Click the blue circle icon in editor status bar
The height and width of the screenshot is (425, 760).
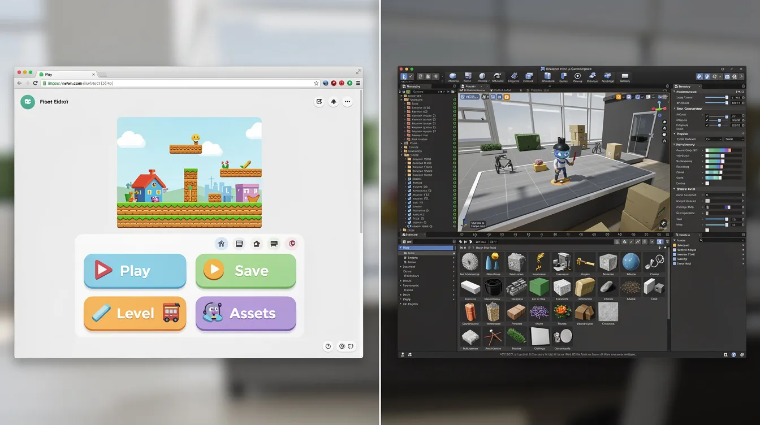[733, 354]
